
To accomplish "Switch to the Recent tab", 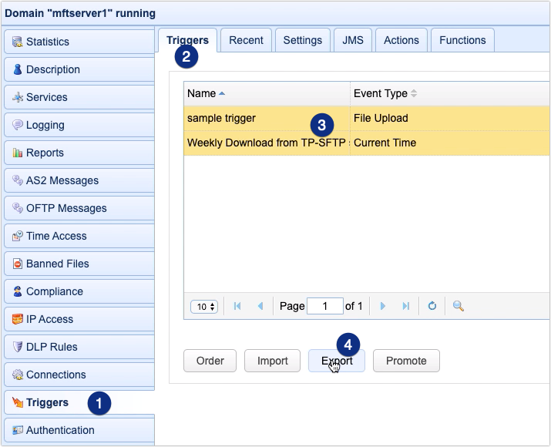I will click(246, 40).
